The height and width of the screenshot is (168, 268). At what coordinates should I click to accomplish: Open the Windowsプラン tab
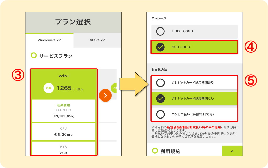(49, 40)
